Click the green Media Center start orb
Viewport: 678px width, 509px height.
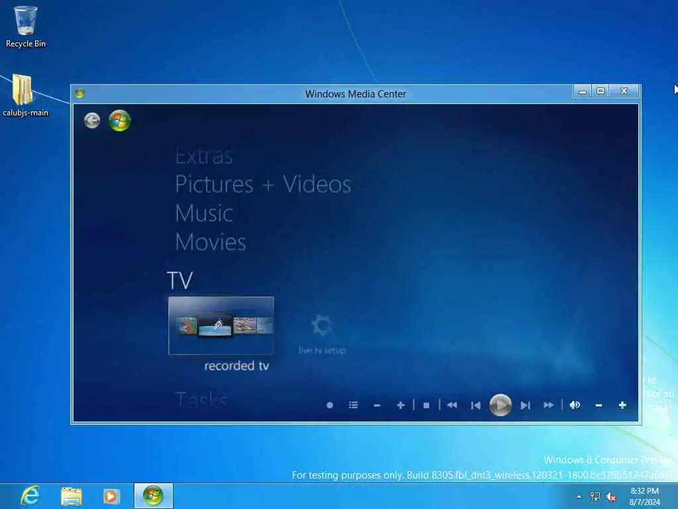coord(120,121)
